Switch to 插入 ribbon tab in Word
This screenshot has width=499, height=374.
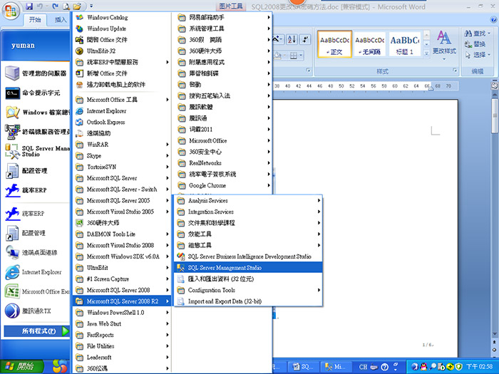tap(61, 20)
